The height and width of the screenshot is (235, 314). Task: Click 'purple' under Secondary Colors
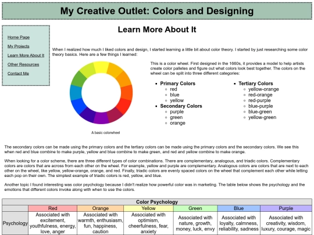click(177, 112)
